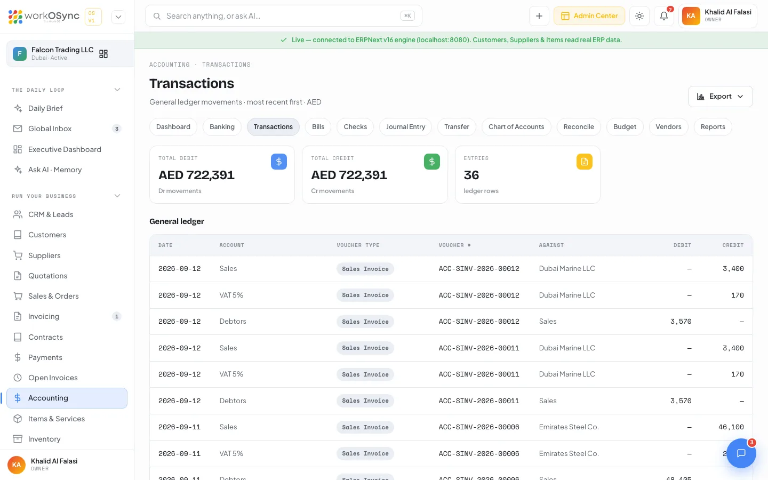Click the Debit column header
Screen dimensions: 768x480
pyautogui.click(x=682, y=245)
